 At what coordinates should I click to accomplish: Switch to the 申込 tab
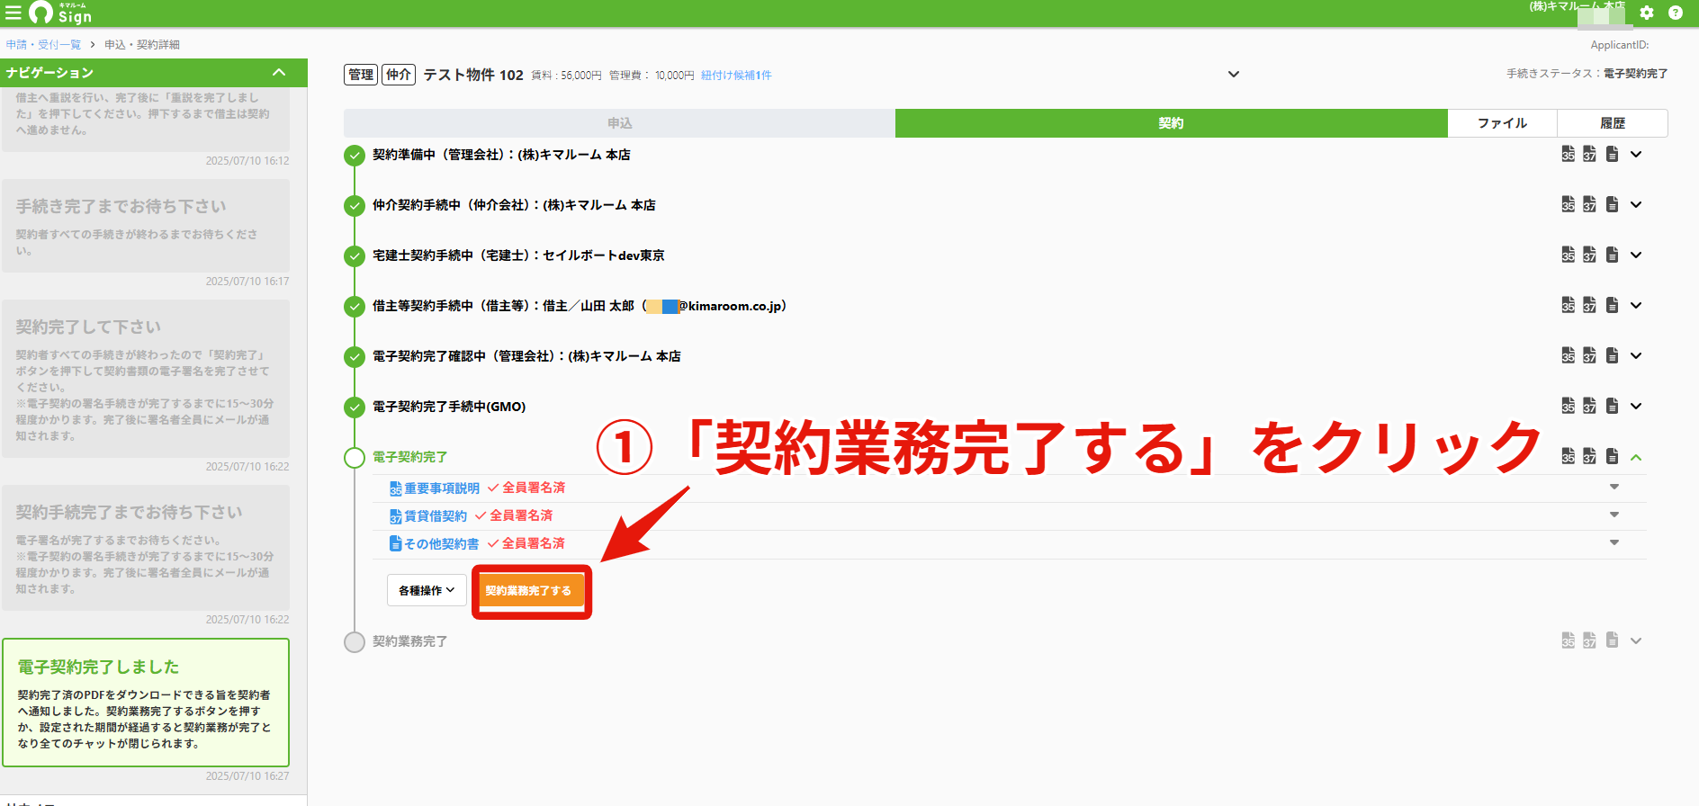(619, 123)
